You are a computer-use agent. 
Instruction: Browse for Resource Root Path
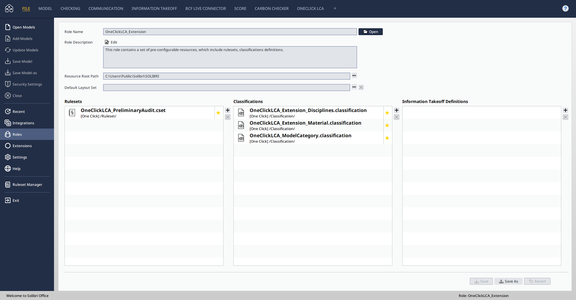click(354, 76)
